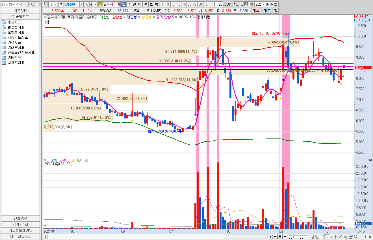
Task: Select the 주 weekly period button
Action: [129, 4]
